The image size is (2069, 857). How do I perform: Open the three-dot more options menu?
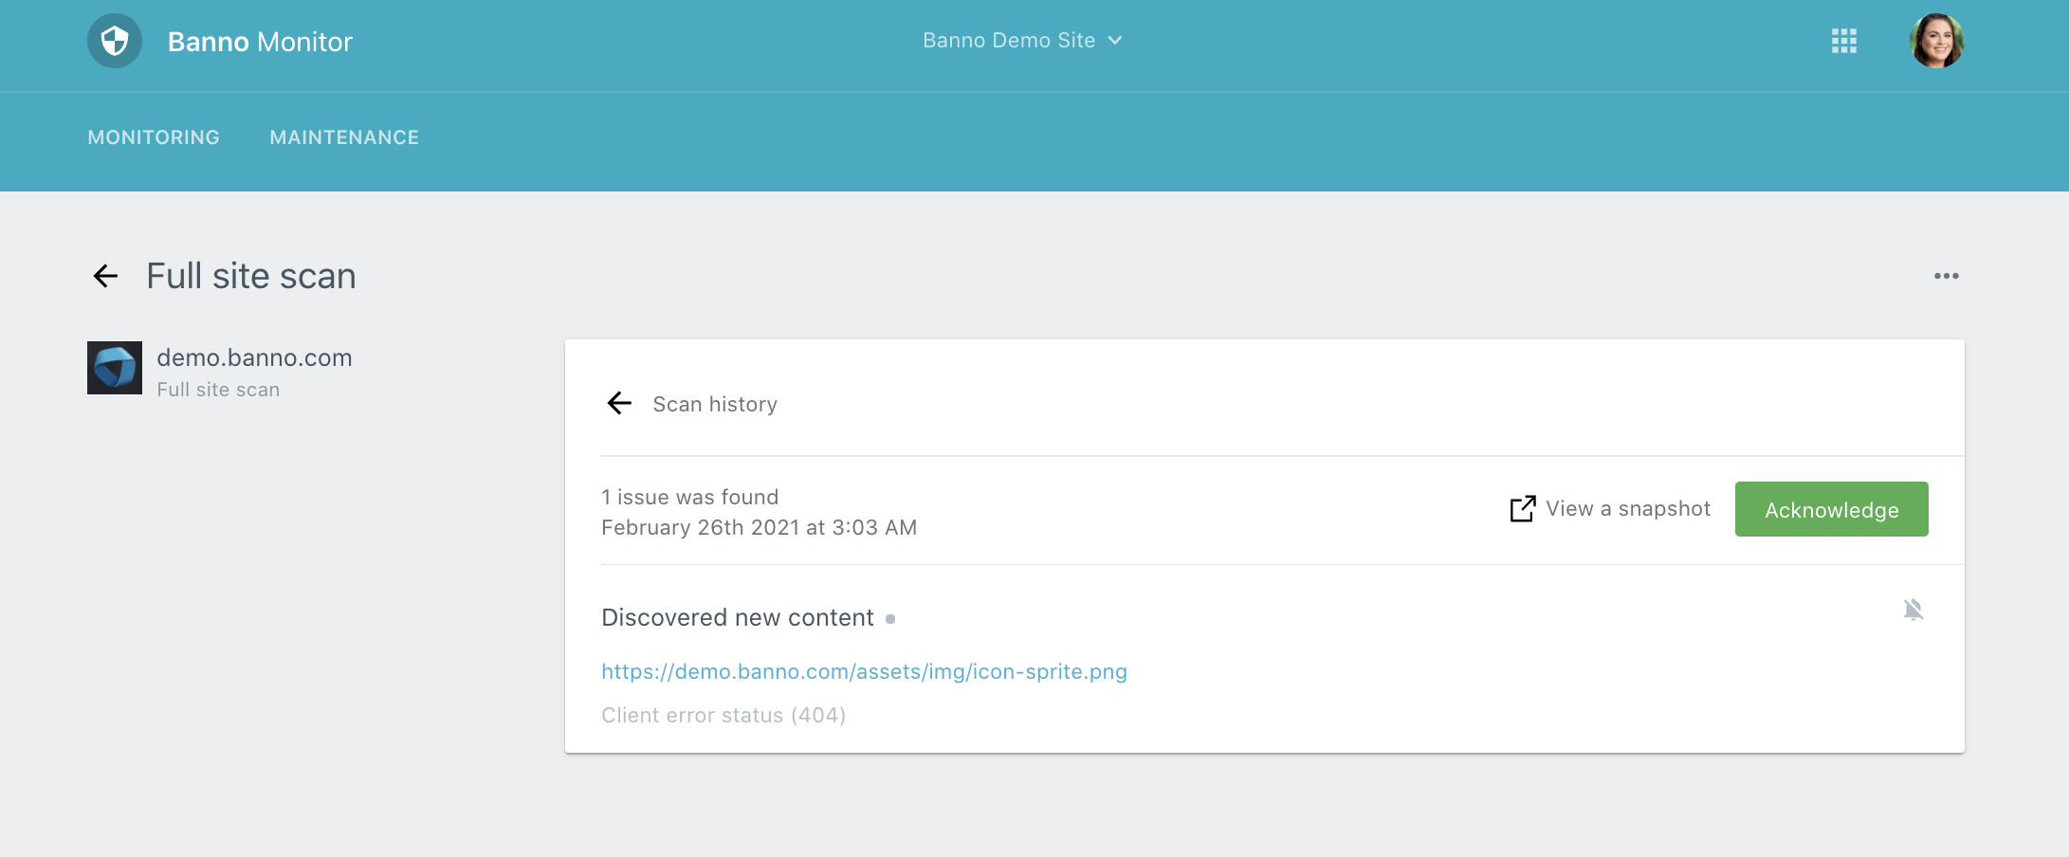click(x=1946, y=276)
